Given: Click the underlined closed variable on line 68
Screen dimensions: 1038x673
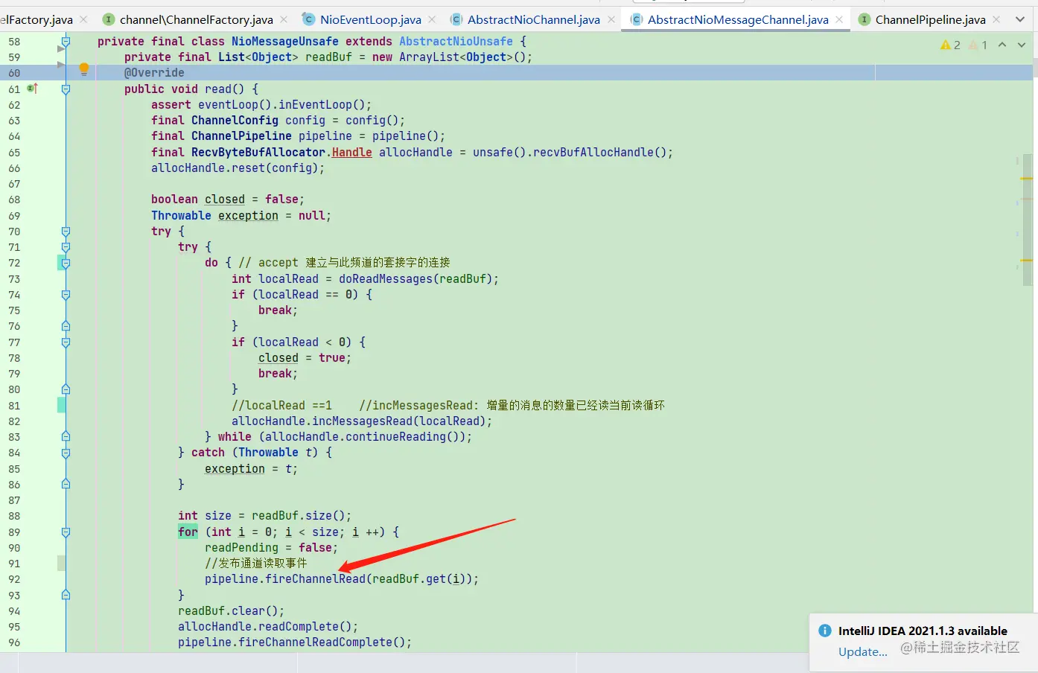Looking at the screenshot, I should (225, 200).
